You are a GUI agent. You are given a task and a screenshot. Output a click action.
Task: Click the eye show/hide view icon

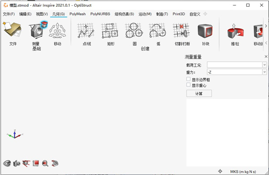7,163
